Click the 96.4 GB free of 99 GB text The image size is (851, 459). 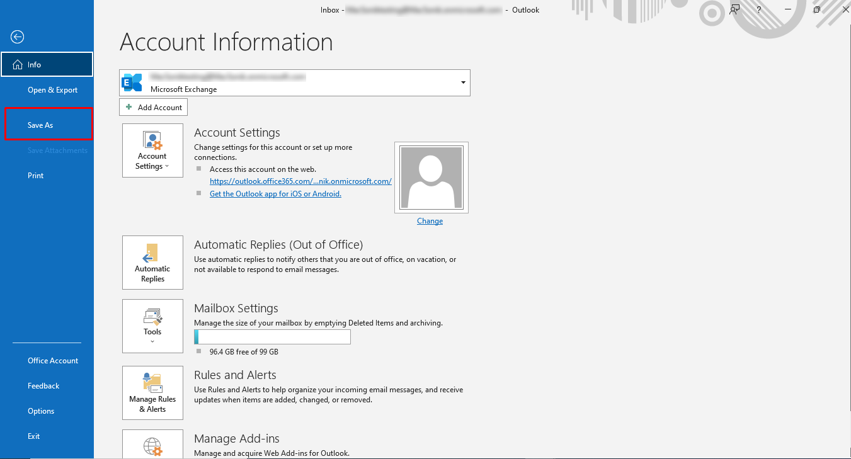pyautogui.click(x=244, y=352)
